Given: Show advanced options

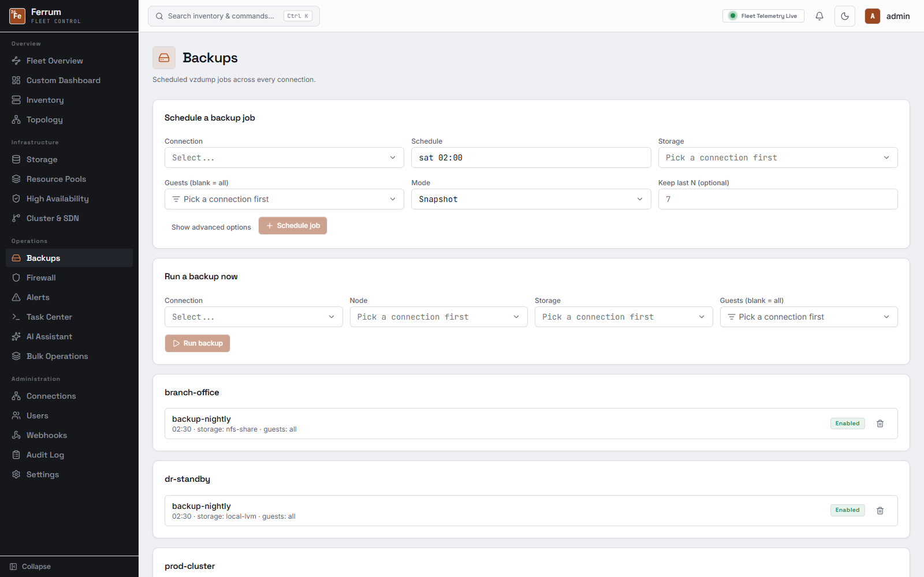Looking at the screenshot, I should coord(211,227).
